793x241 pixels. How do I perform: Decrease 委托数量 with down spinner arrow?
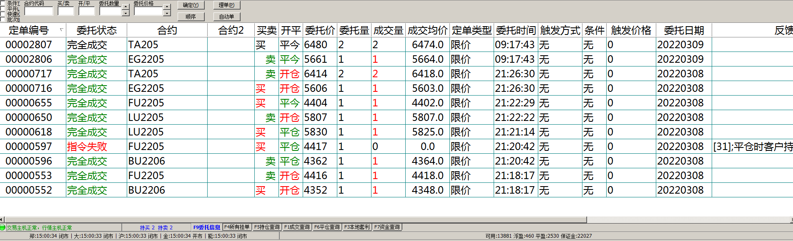(125, 13)
